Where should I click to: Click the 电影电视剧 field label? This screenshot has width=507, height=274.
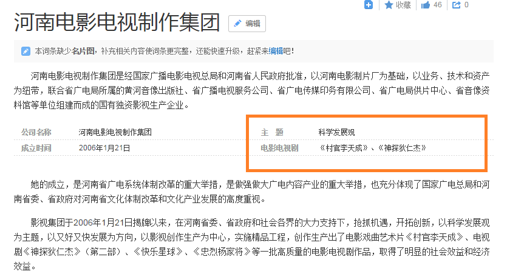point(279,148)
